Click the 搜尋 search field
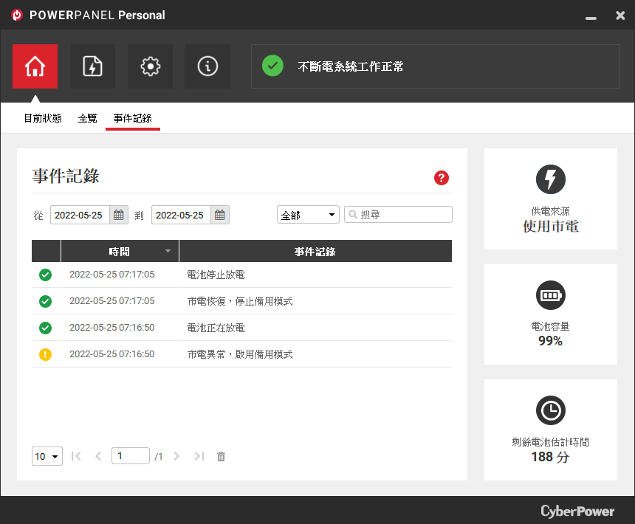This screenshot has height=524, width=635. click(398, 215)
